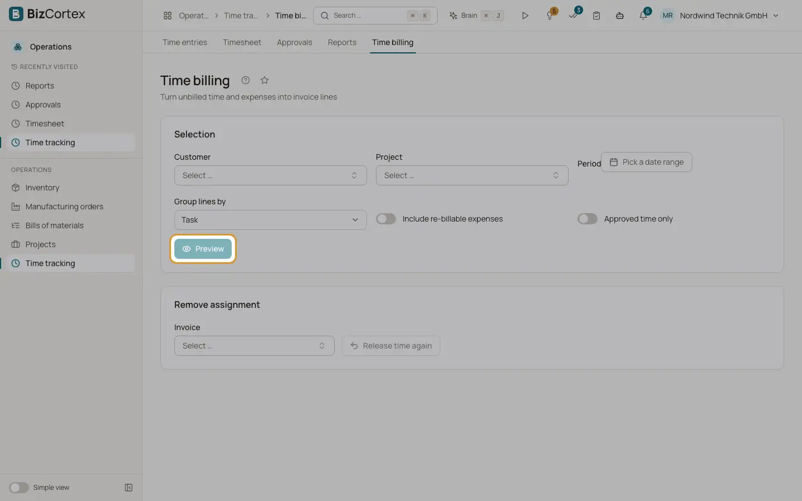This screenshot has width=802, height=501.
Task: Go to the Operat... breadcrumb link
Action: pos(194,16)
